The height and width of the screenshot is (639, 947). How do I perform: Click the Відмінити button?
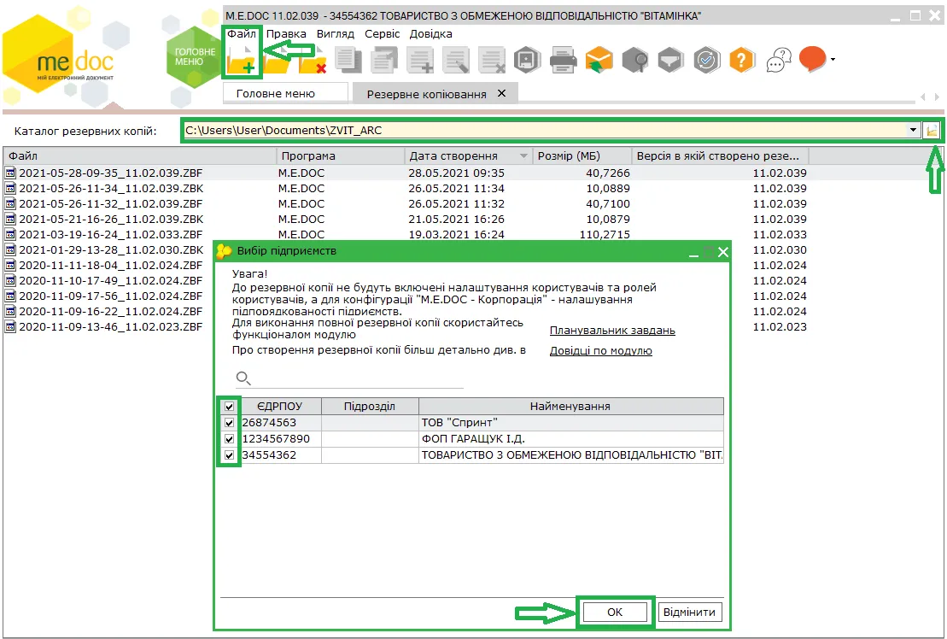pyautogui.click(x=689, y=612)
